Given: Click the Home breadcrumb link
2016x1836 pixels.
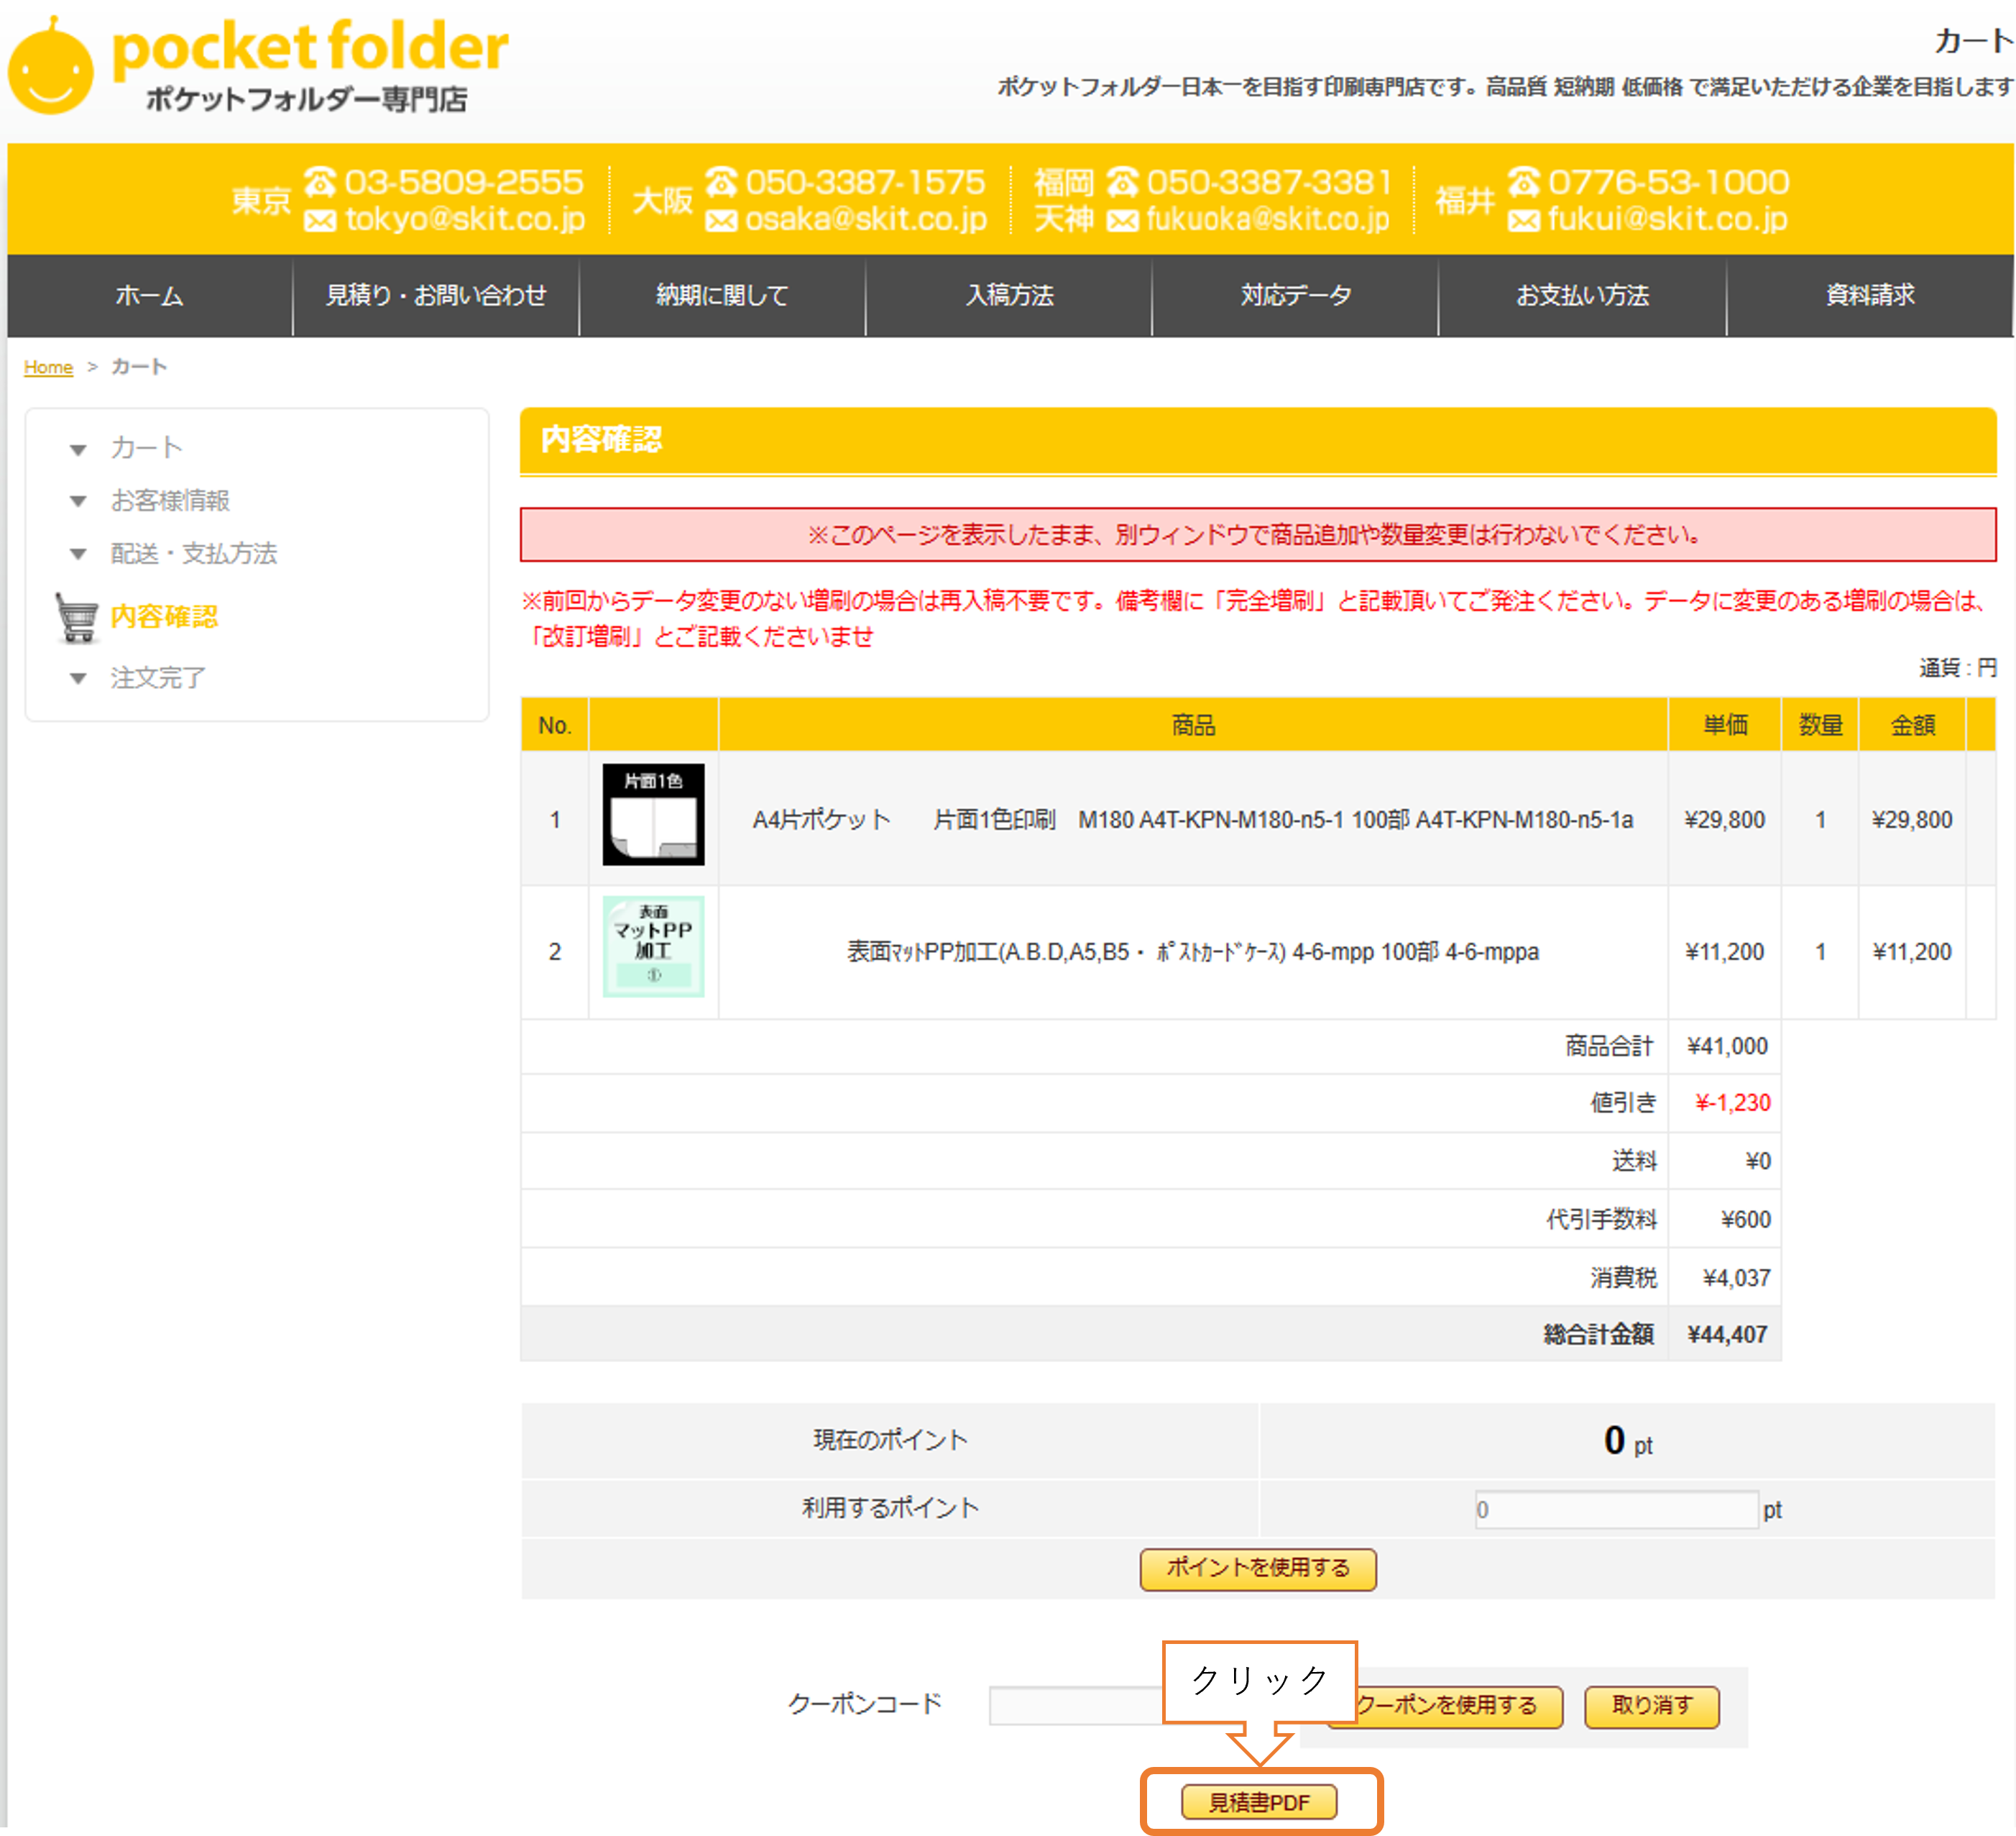Looking at the screenshot, I should pyautogui.click(x=48, y=367).
